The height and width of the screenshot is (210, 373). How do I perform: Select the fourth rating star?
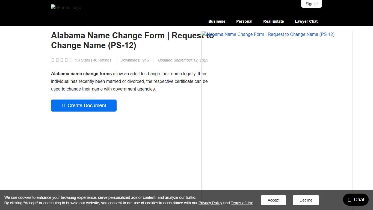click(67, 60)
